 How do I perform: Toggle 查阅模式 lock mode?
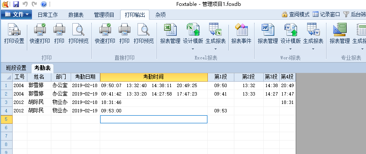tap(295, 14)
